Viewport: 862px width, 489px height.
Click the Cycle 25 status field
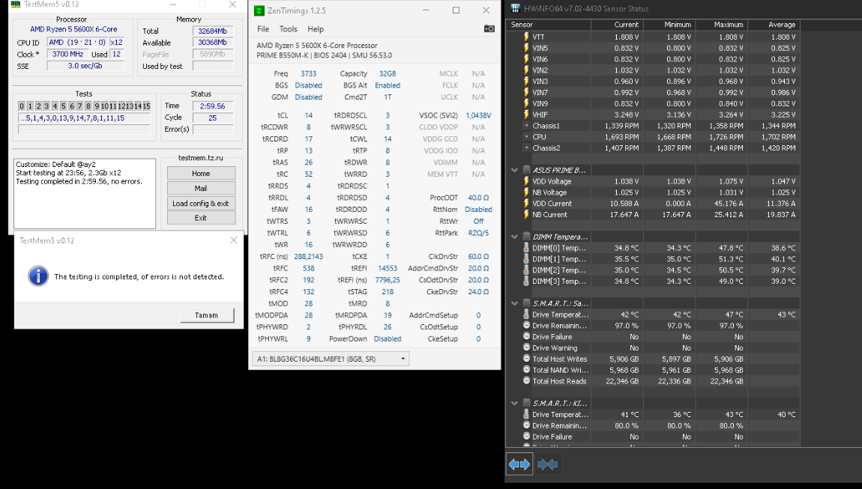213,118
